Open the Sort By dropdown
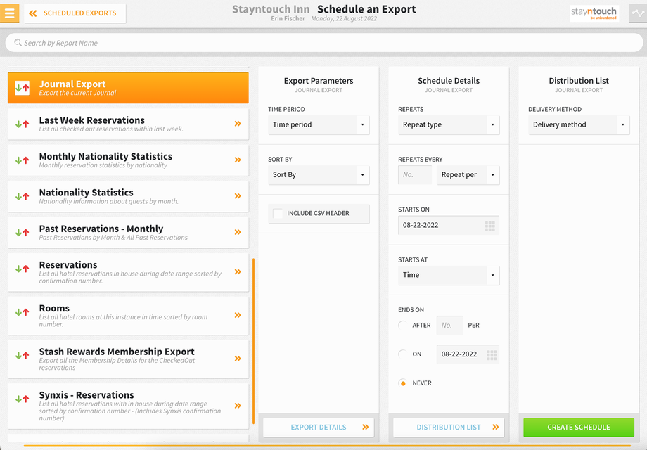 click(319, 175)
